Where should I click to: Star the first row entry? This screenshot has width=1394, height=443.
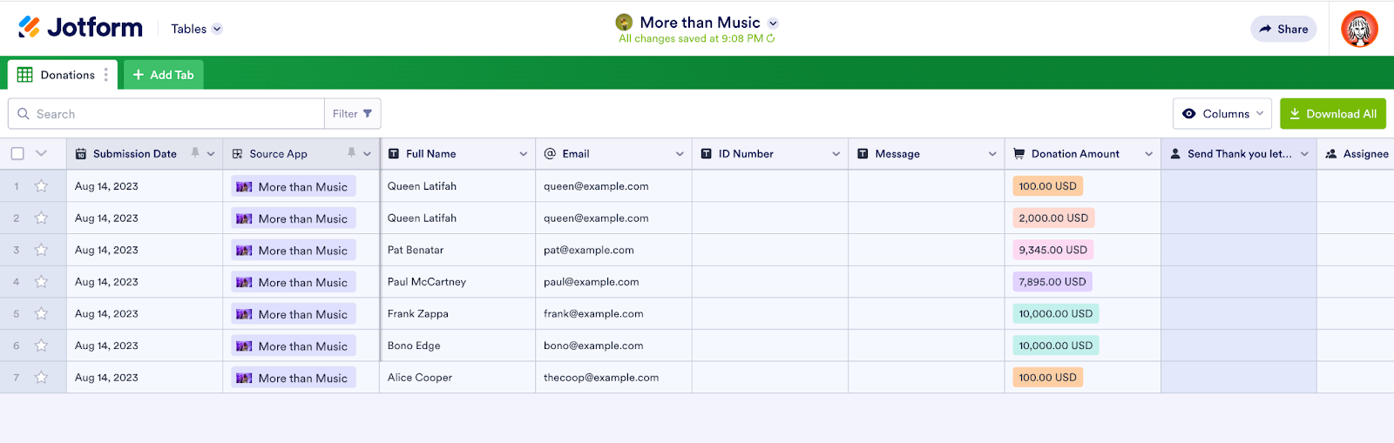pyautogui.click(x=41, y=186)
